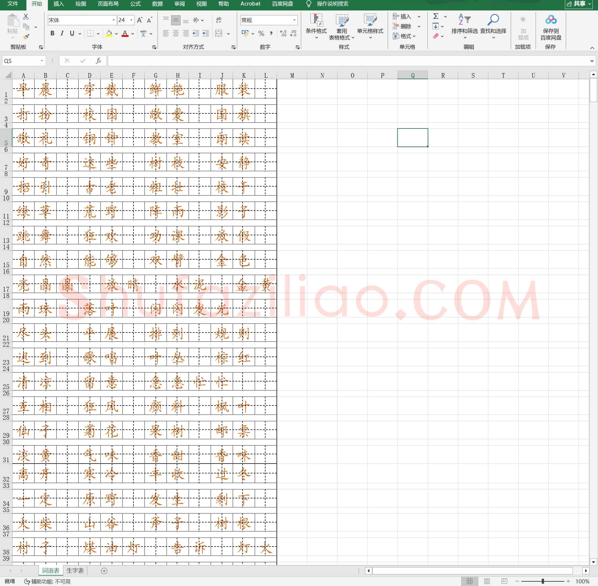
Task: Decrease font size with the smaller A icon
Action: click(150, 20)
